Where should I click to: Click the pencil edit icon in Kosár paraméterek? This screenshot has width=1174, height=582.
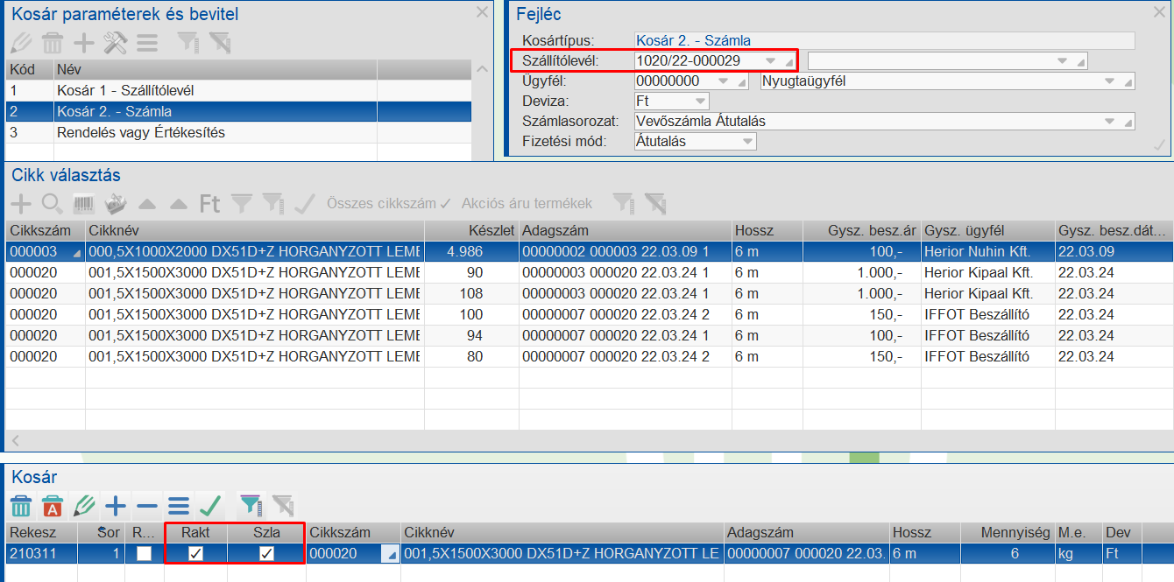(21, 42)
